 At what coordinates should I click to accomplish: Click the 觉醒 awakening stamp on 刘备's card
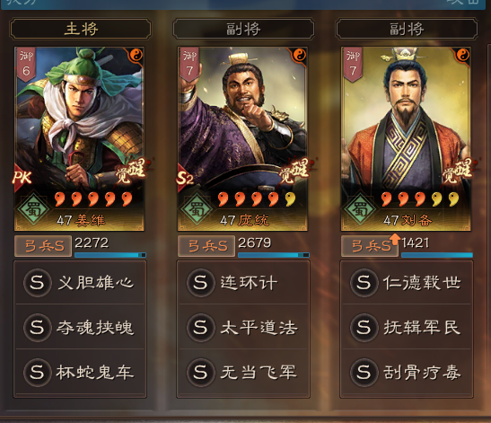458,170
